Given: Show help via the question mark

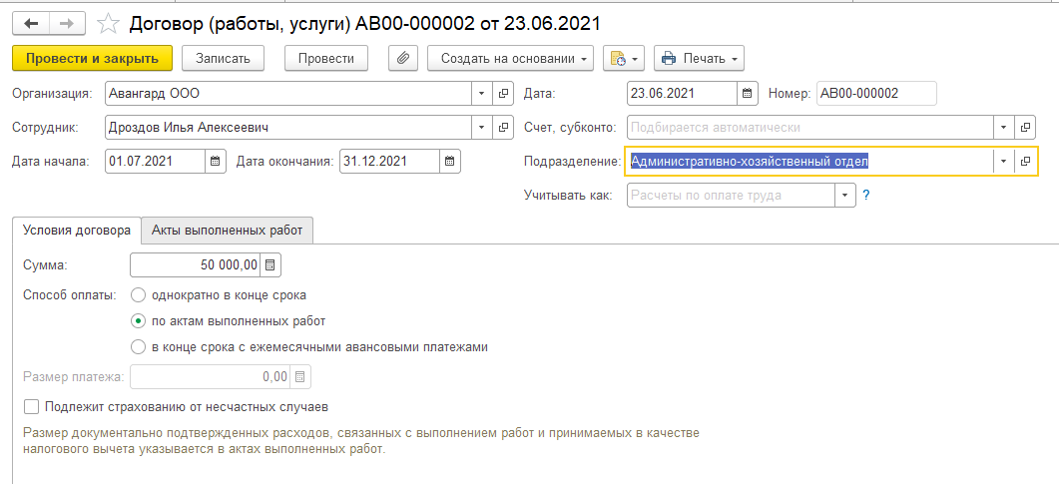Looking at the screenshot, I should coord(865,196).
